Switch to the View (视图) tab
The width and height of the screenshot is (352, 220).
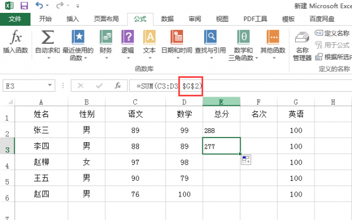(222, 19)
